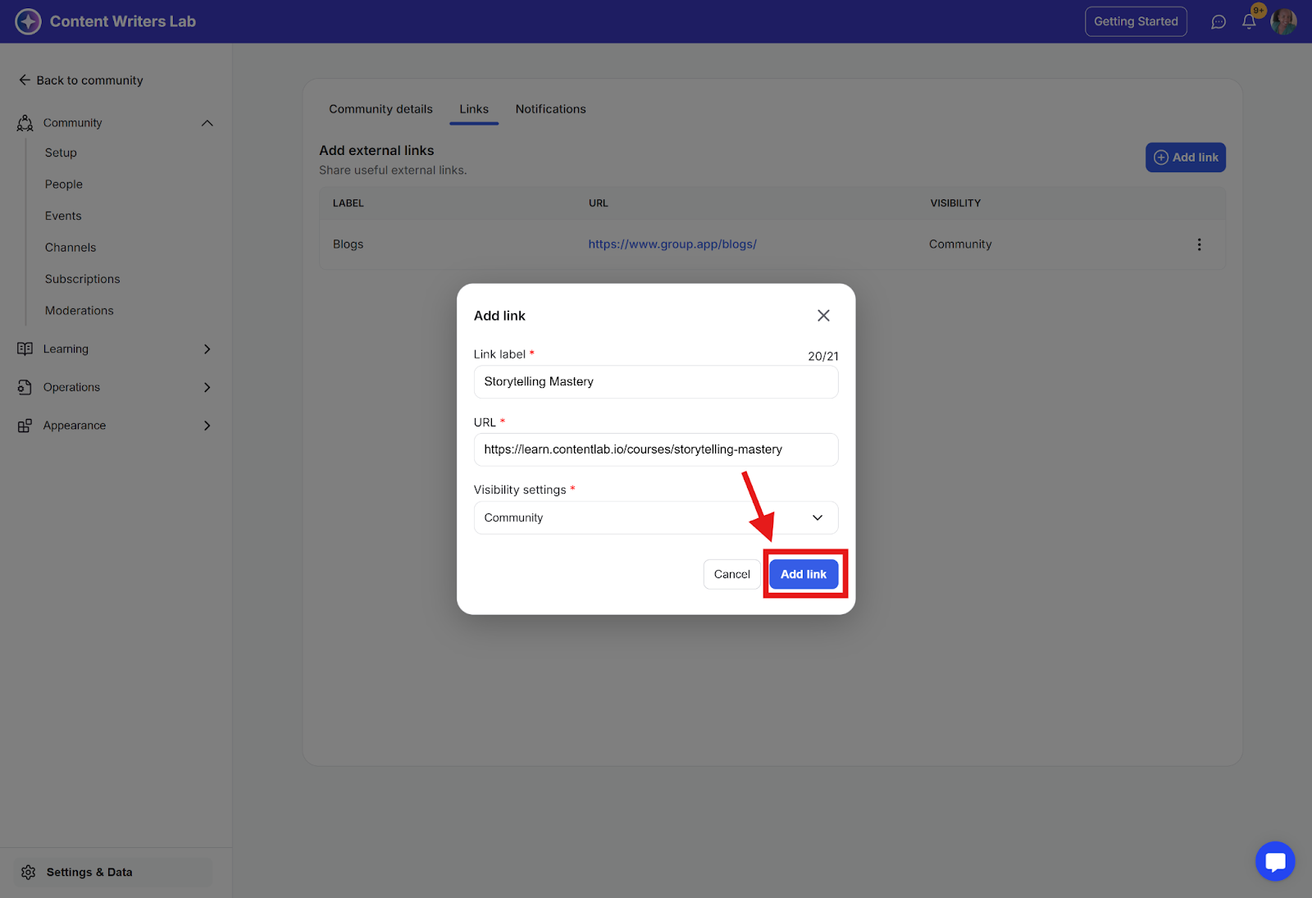This screenshot has height=898, width=1312.
Task: Open the group.app blogs URL link
Action: pos(672,244)
